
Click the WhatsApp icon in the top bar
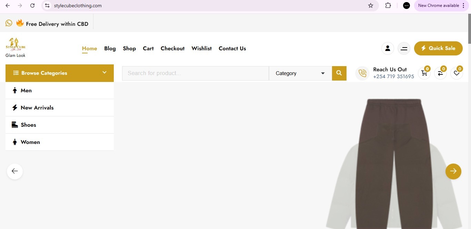9,23
